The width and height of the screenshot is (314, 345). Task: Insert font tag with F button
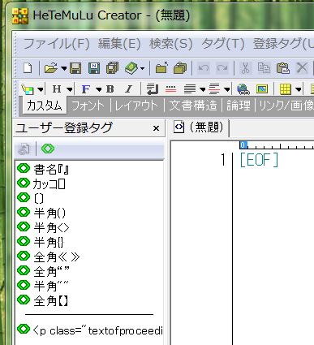(x=86, y=89)
